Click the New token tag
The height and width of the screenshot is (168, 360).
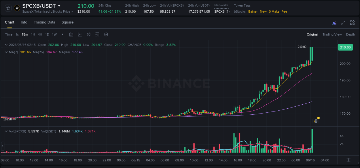(263, 11)
